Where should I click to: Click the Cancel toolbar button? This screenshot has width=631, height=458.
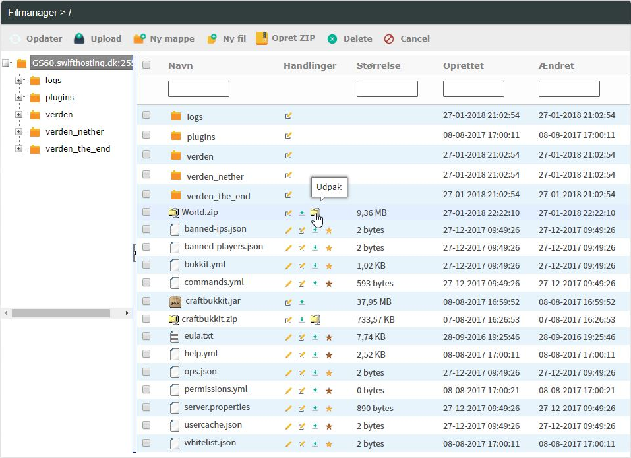click(407, 39)
